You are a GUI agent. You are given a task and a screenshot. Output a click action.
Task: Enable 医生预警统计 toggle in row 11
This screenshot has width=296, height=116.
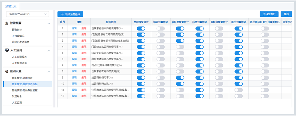click(239, 90)
